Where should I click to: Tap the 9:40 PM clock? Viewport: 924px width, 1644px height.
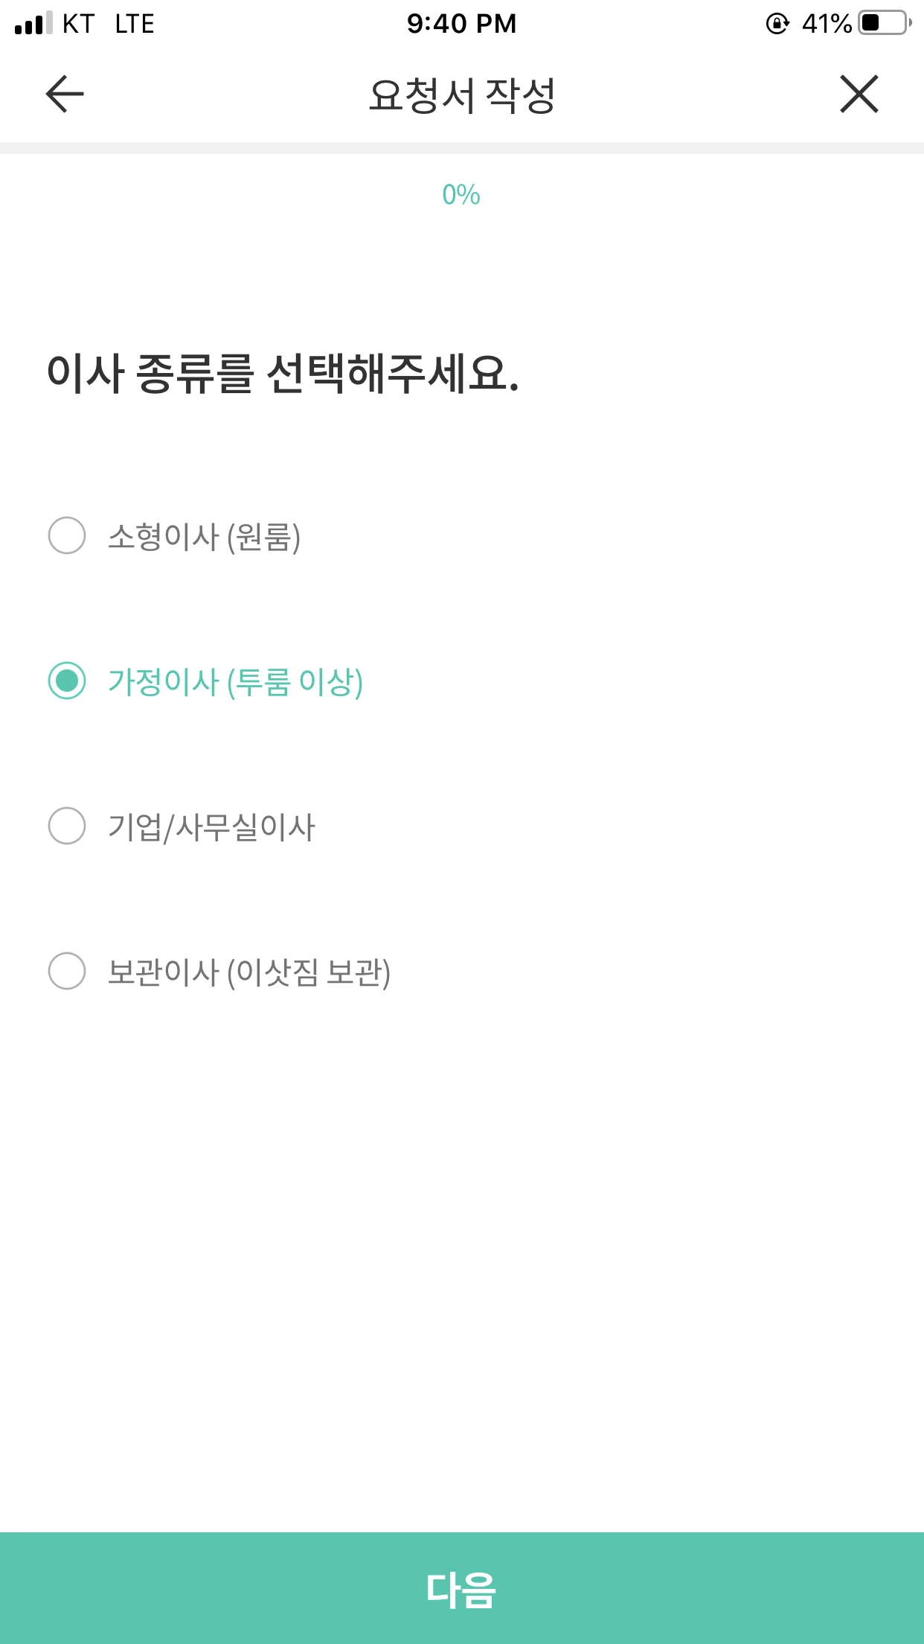coord(461,24)
